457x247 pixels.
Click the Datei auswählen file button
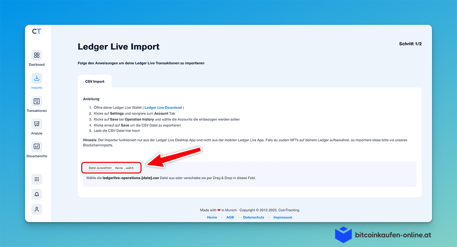(x=100, y=168)
